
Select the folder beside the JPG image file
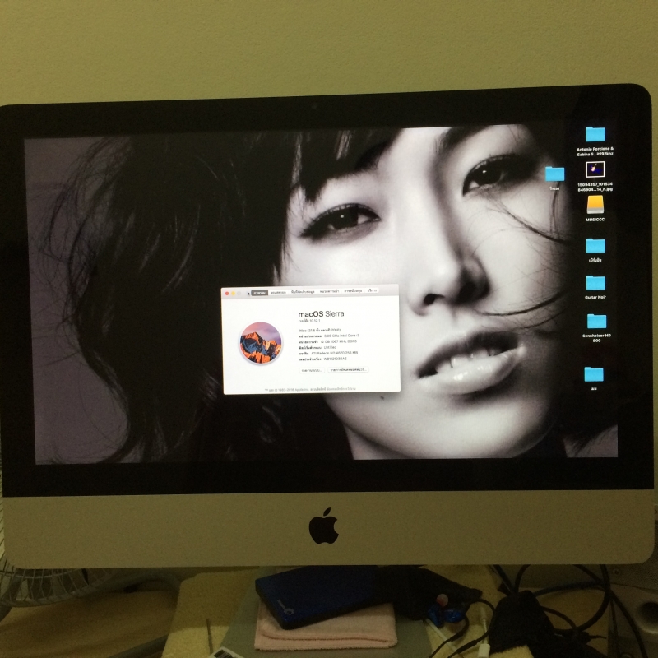click(555, 174)
